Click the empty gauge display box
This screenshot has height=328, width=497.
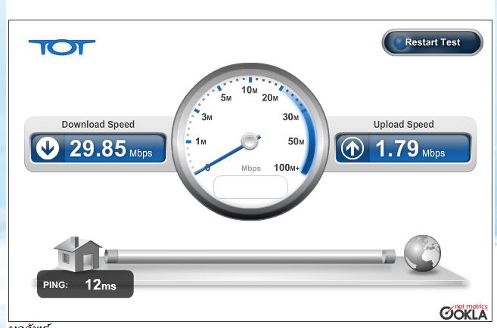click(x=250, y=187)
